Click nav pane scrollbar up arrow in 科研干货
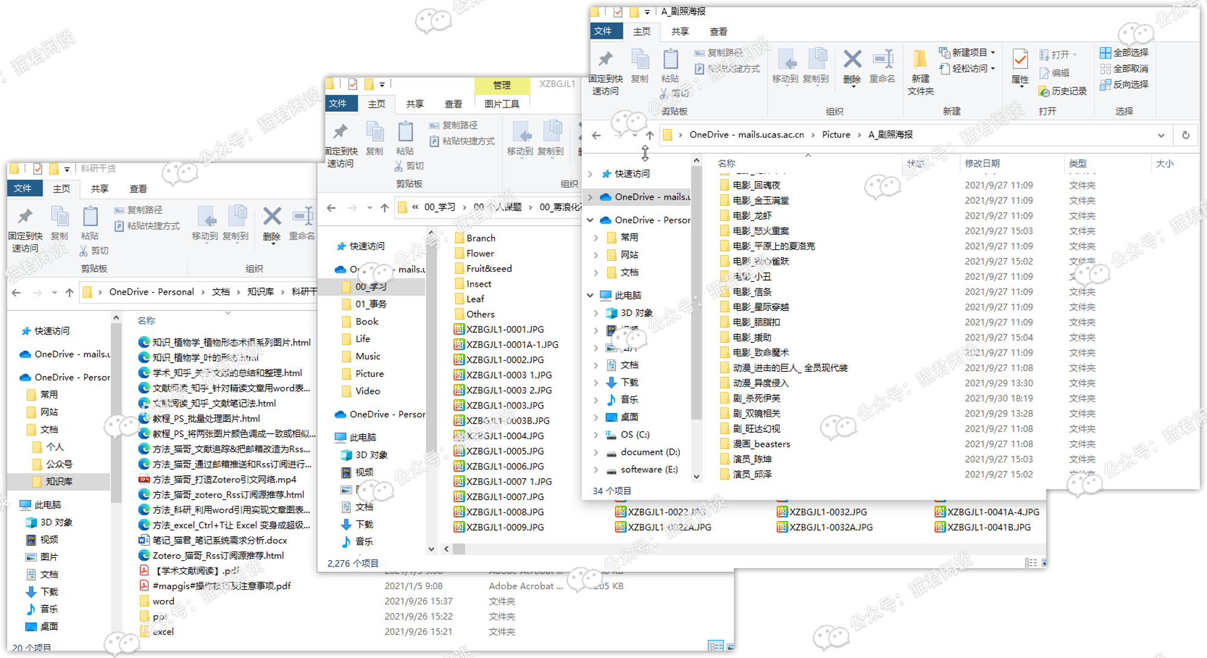Screen dimensions: 1207x658 pos(116,318)
